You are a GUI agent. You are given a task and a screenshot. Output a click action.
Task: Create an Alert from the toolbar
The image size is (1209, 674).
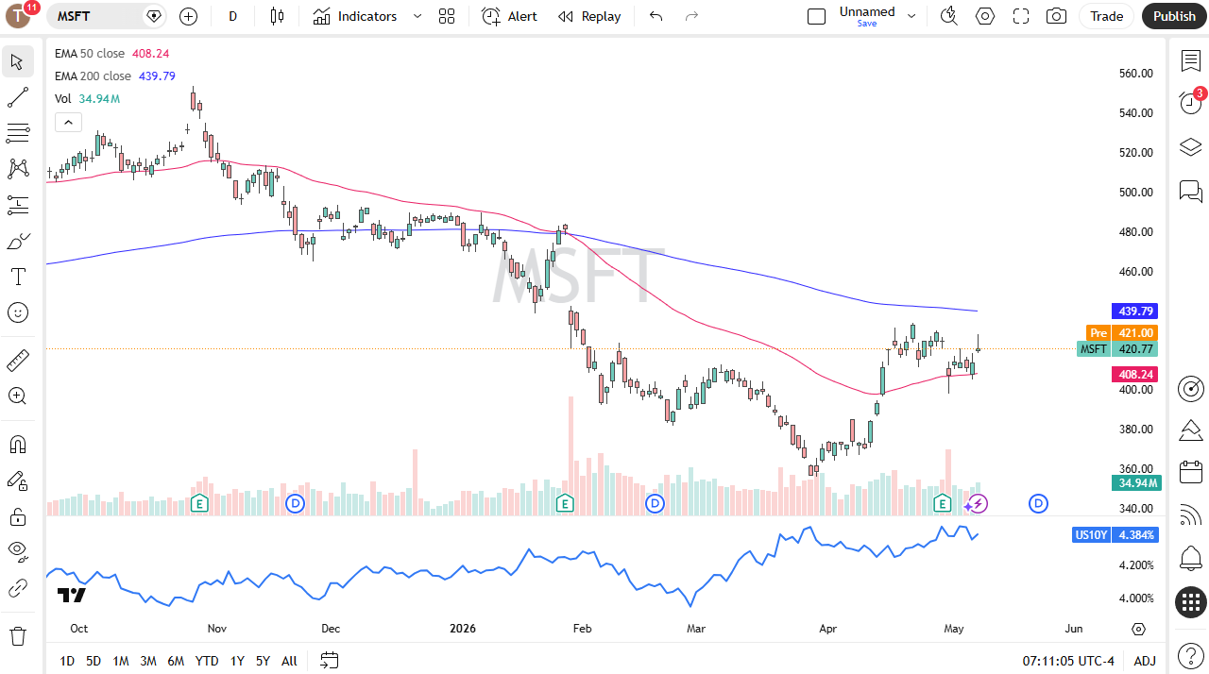tap(509, 16)
